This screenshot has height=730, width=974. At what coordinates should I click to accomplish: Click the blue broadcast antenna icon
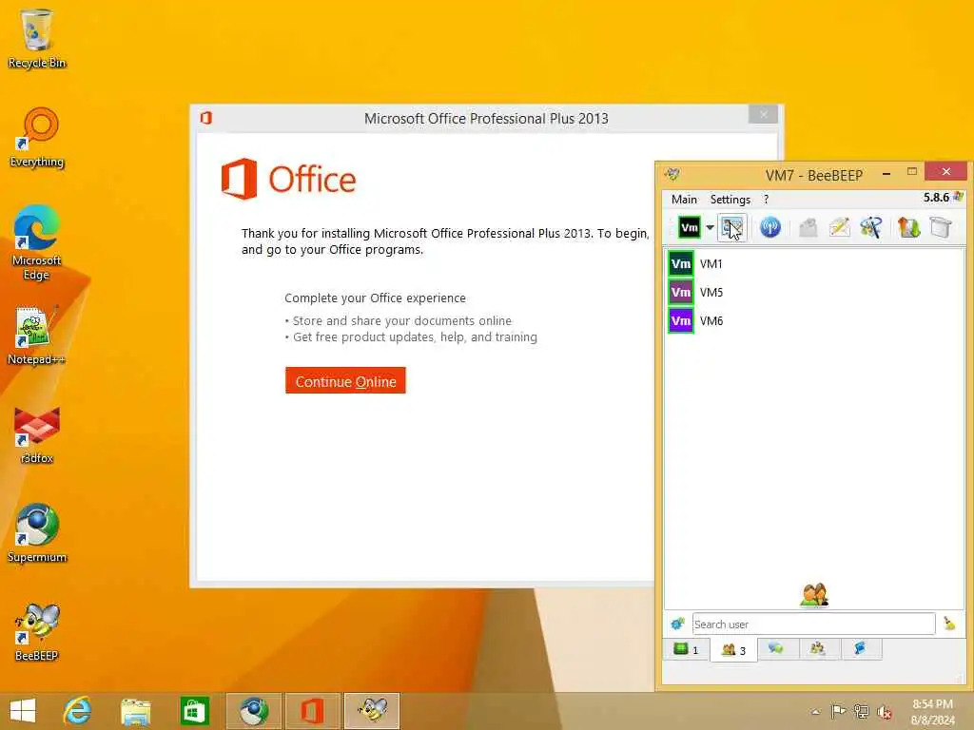point(770,228)
